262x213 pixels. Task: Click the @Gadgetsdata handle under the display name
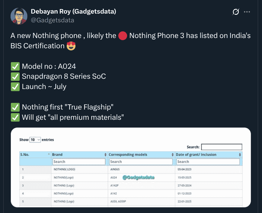point(52,20)
